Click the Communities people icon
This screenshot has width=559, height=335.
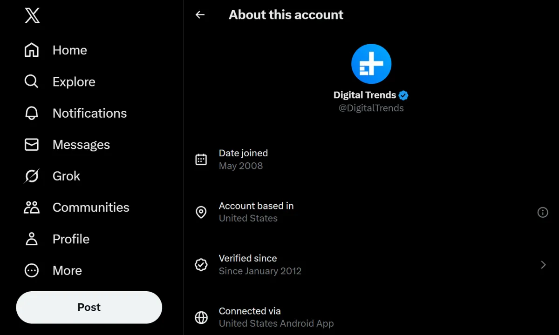(32, 208)
